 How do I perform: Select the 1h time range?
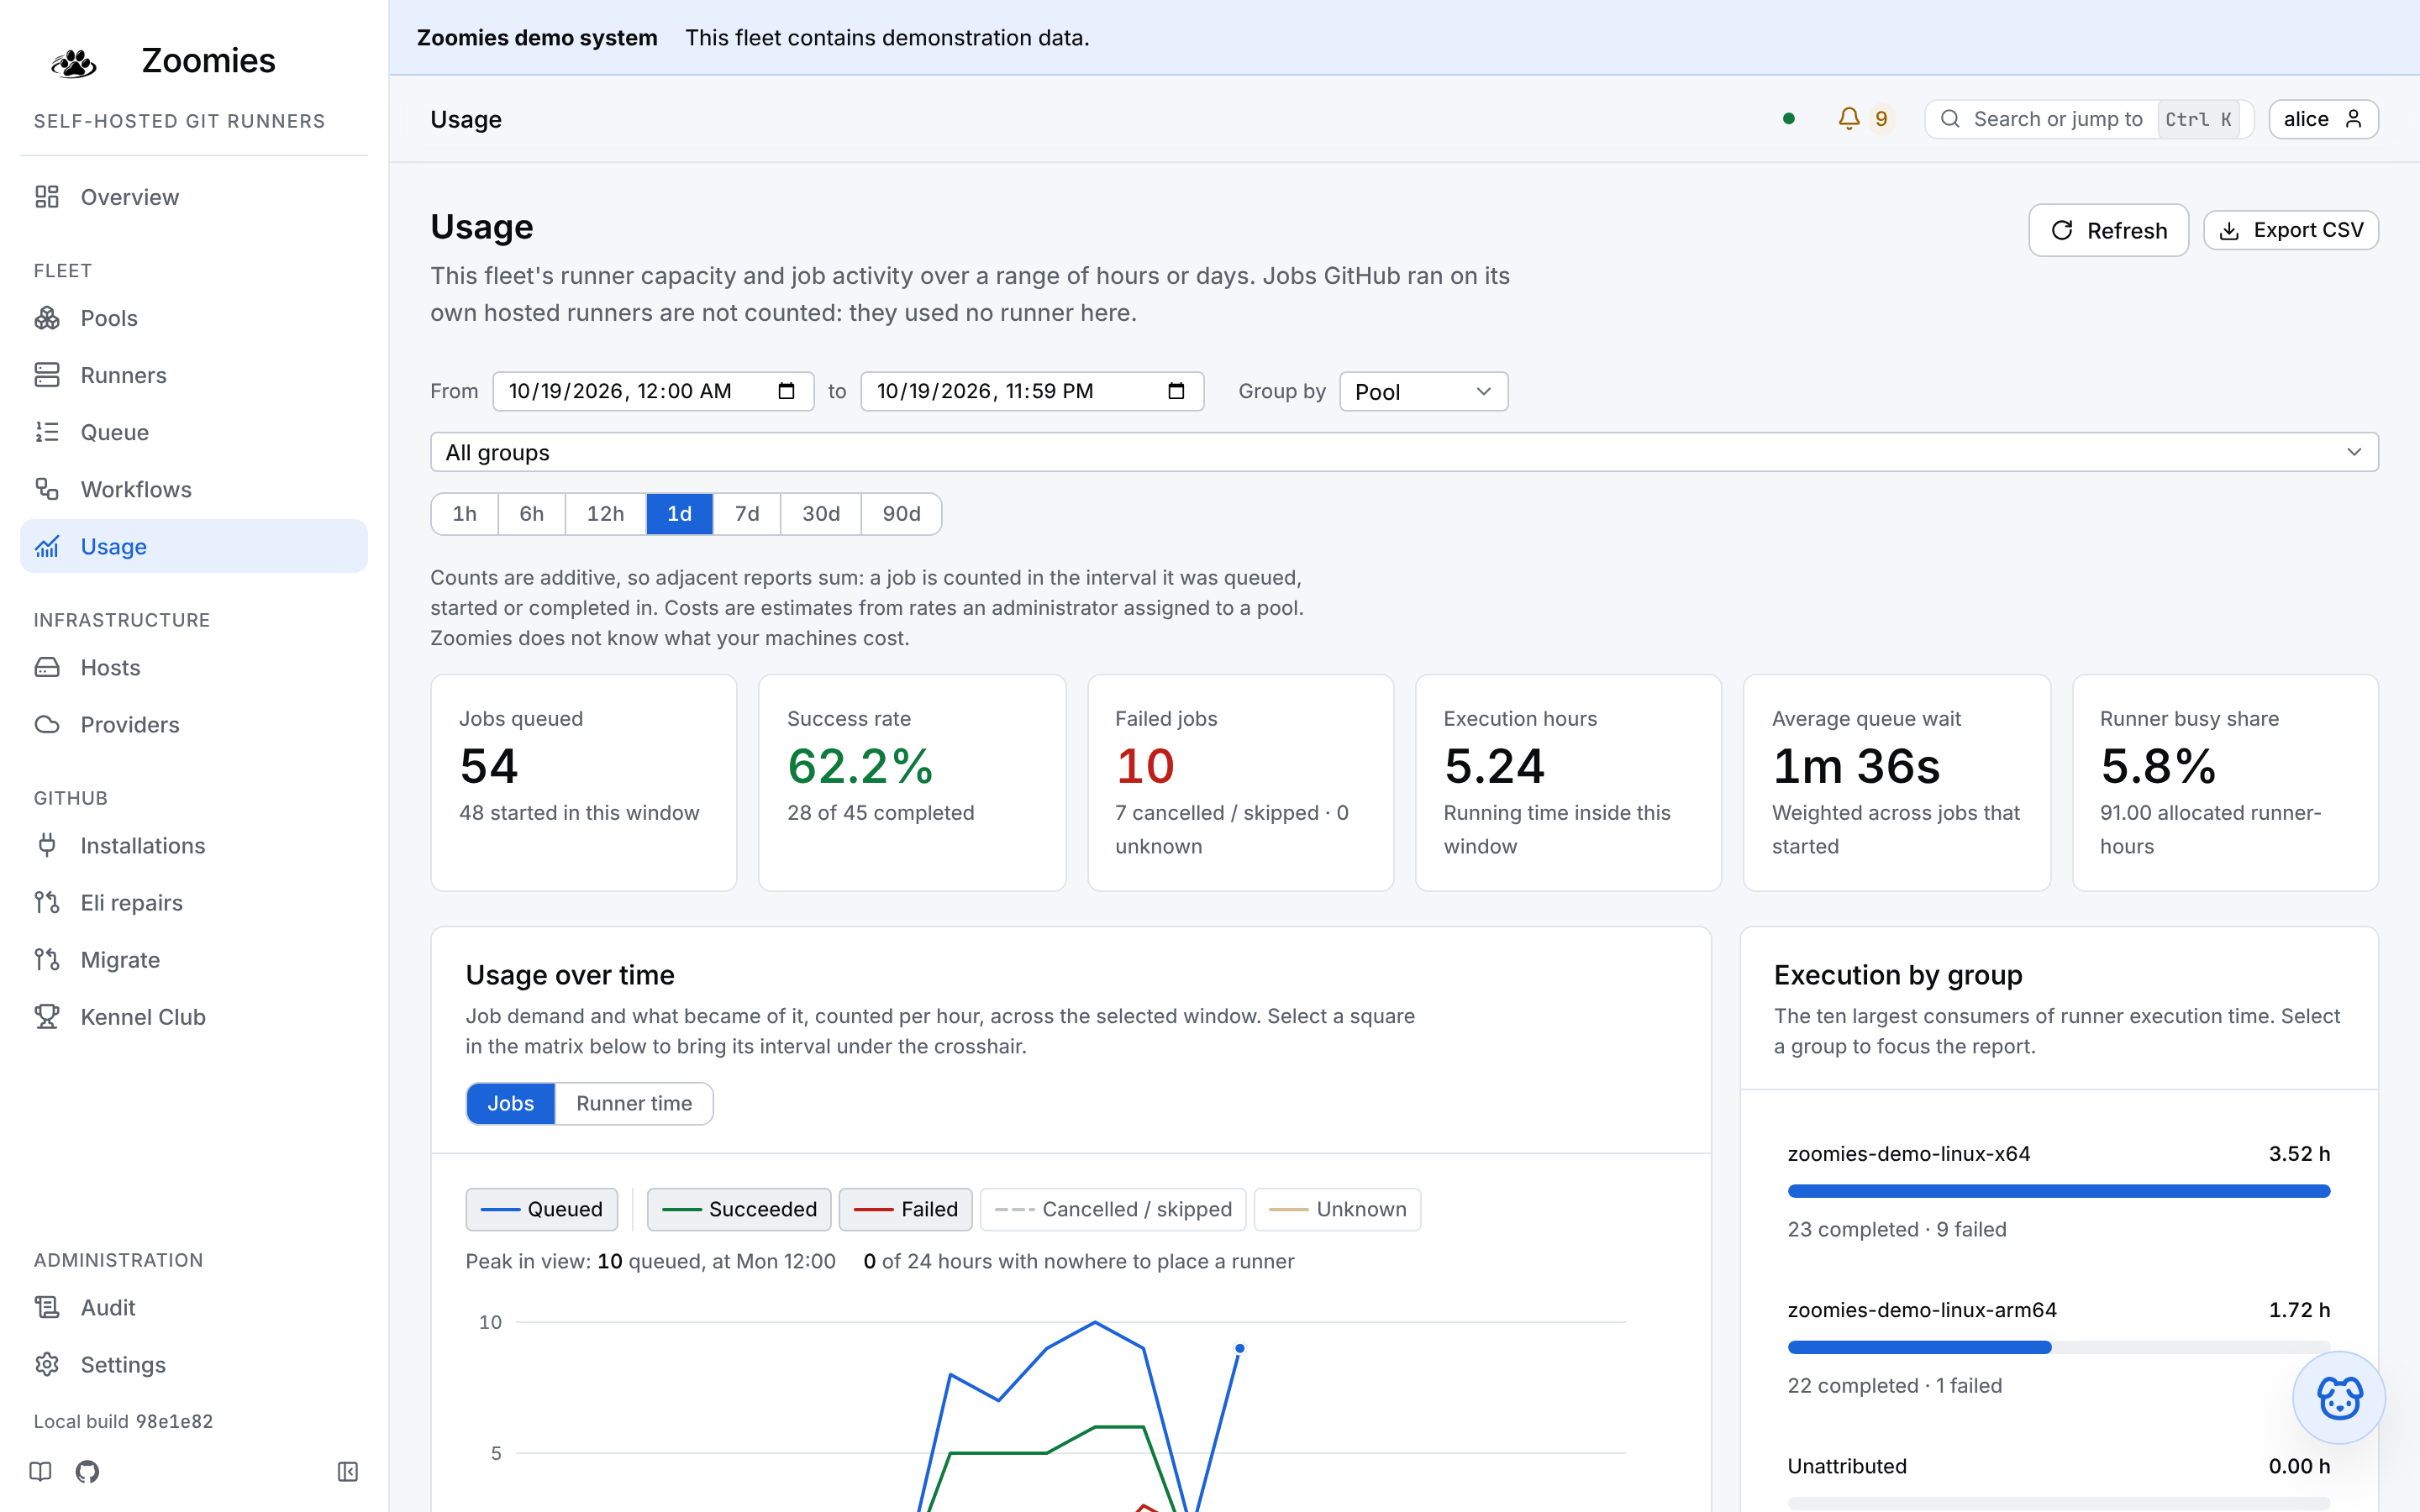point(464,513)
